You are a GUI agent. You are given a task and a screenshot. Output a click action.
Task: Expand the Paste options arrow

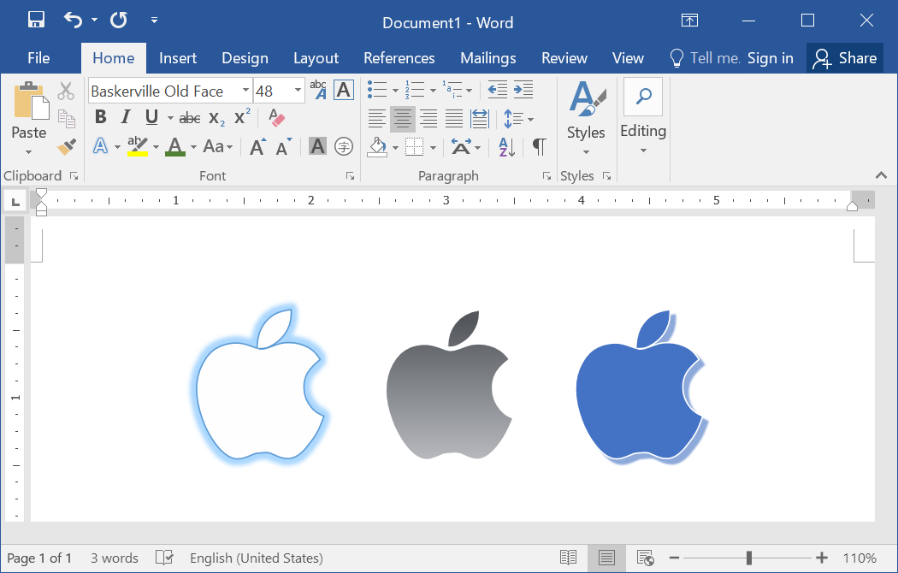pos(28,152)
